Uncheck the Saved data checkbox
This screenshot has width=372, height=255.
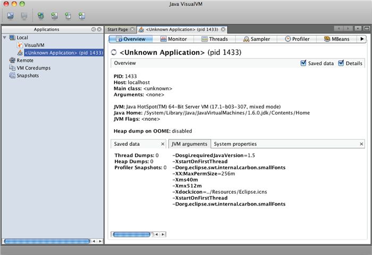click(303, 63)
